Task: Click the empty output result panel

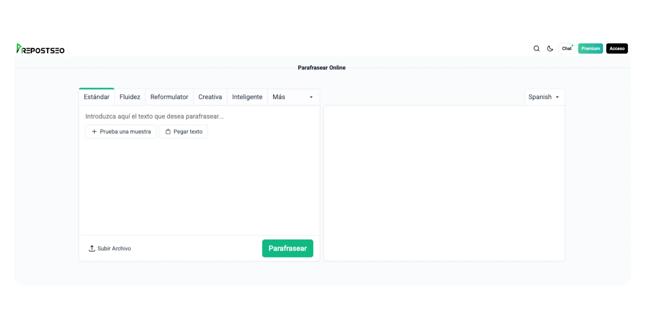Action: (444, 183)
